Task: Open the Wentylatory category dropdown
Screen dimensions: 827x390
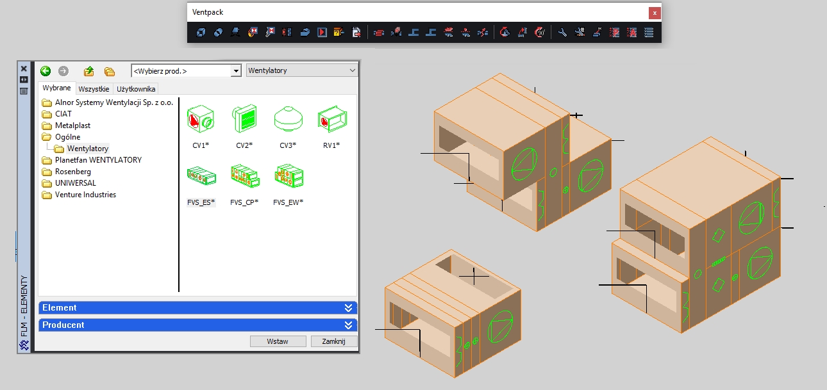Action: point(352,70)
